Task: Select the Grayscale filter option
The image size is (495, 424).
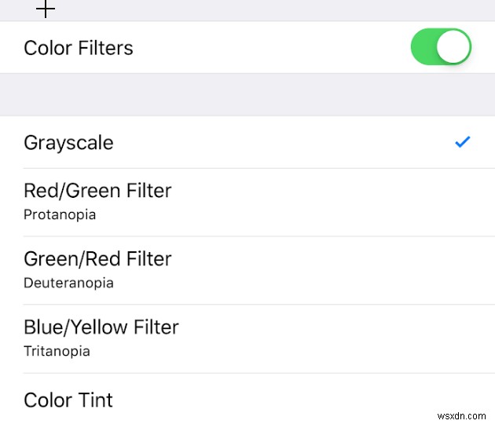Action: click(x=69, y=143)
